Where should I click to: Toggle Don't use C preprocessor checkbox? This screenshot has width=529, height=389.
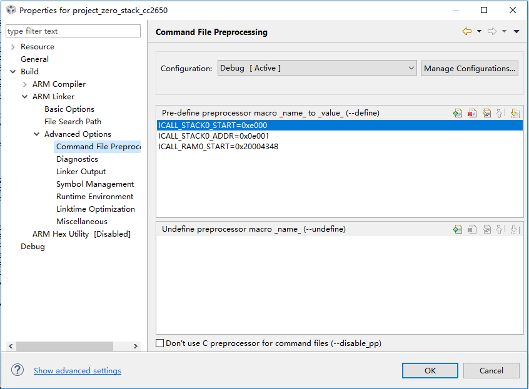160,343
